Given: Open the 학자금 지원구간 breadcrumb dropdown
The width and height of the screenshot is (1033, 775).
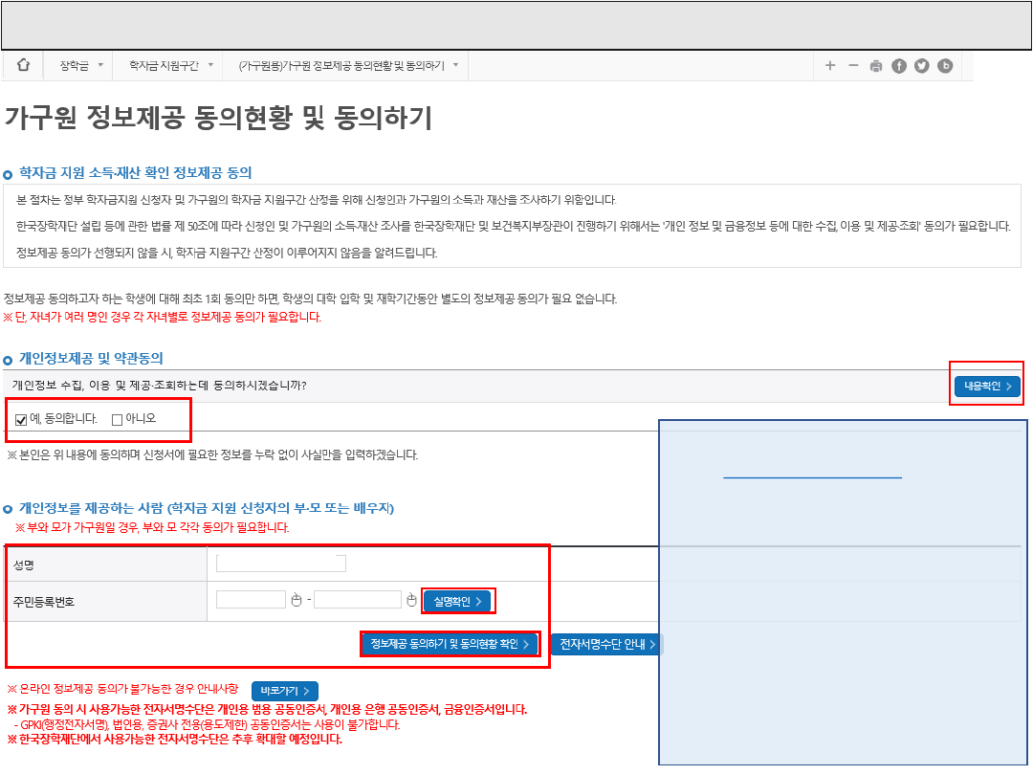Looking at the screenshot, I should coord(163,66).
